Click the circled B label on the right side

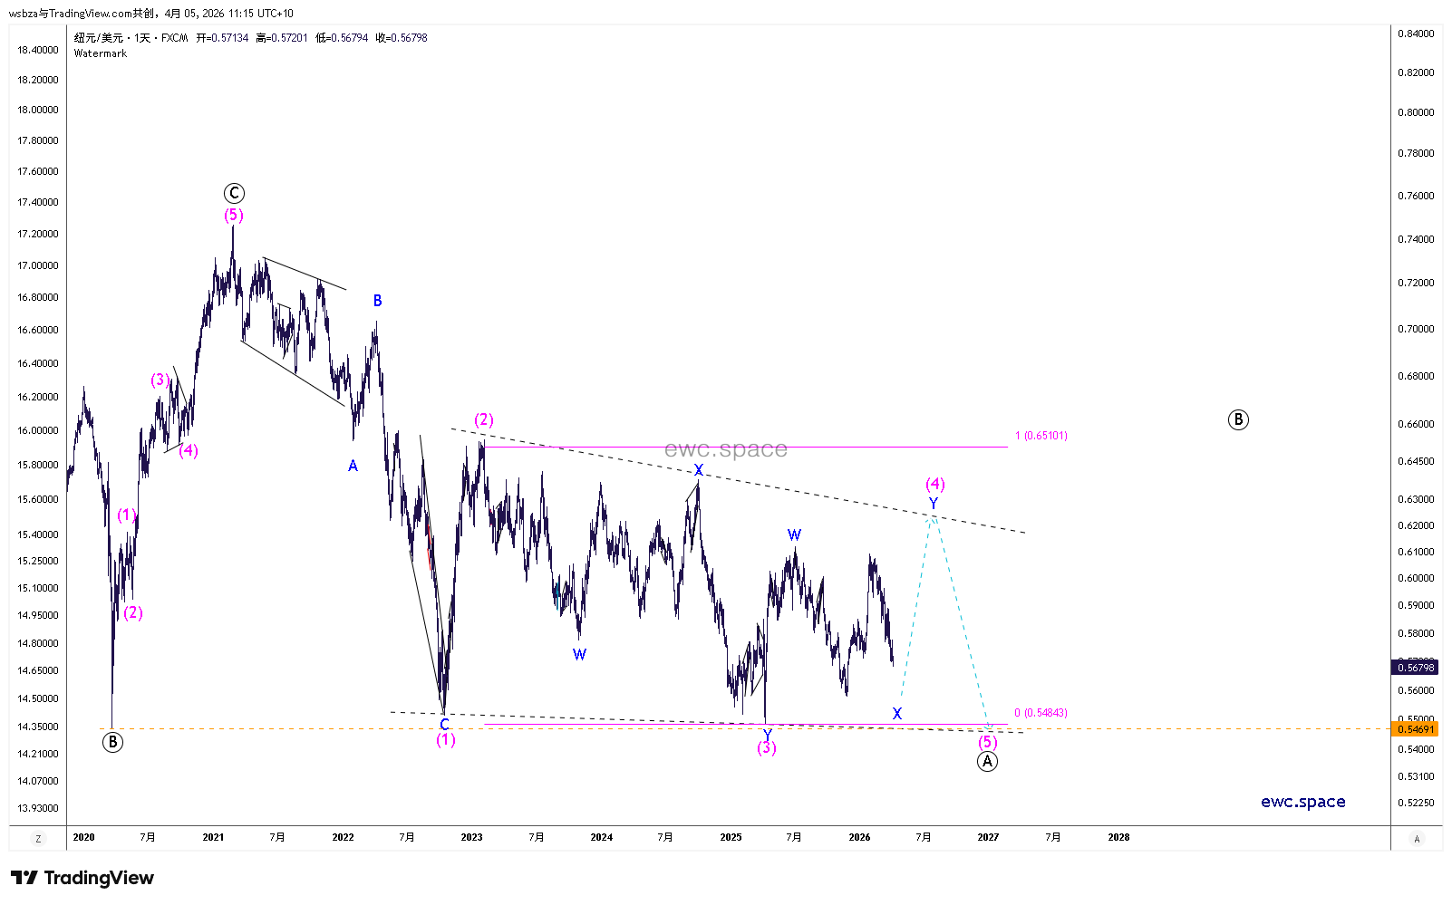coord(1238,419)
